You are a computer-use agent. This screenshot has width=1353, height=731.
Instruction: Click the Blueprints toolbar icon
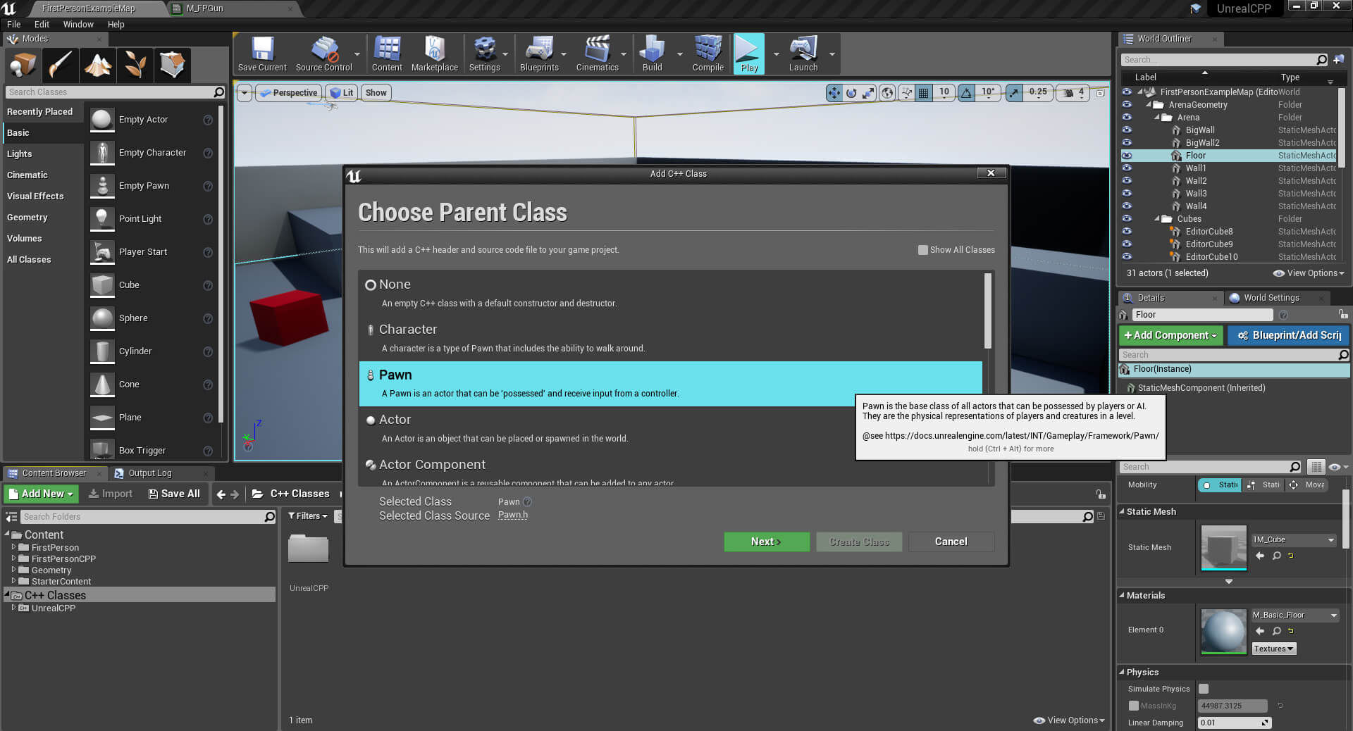click(539, 54)
